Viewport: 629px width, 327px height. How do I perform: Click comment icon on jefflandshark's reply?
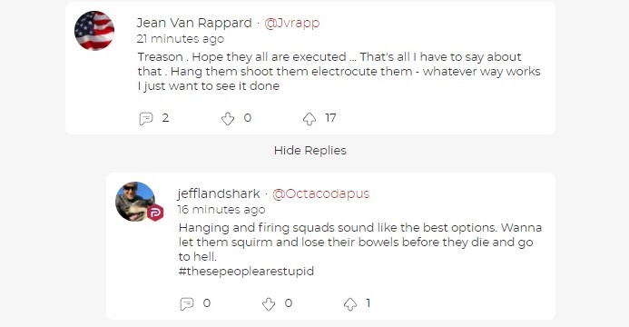187,303
